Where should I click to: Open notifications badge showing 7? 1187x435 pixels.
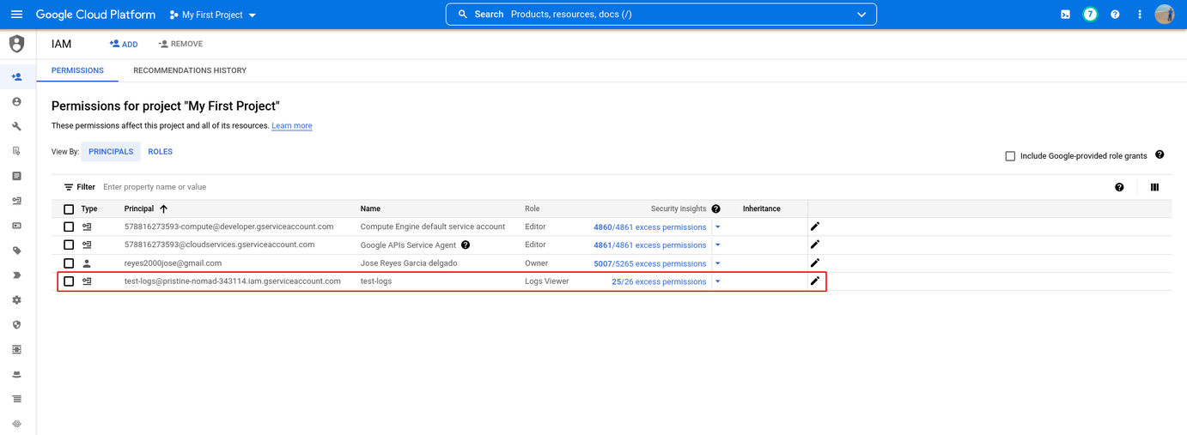[x=1090, y=15]
